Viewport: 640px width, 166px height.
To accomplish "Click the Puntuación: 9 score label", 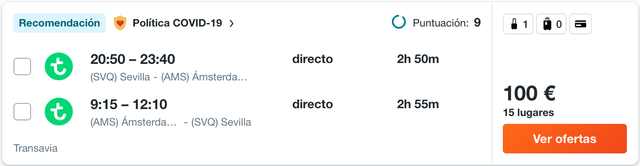I will pos(447,23).
